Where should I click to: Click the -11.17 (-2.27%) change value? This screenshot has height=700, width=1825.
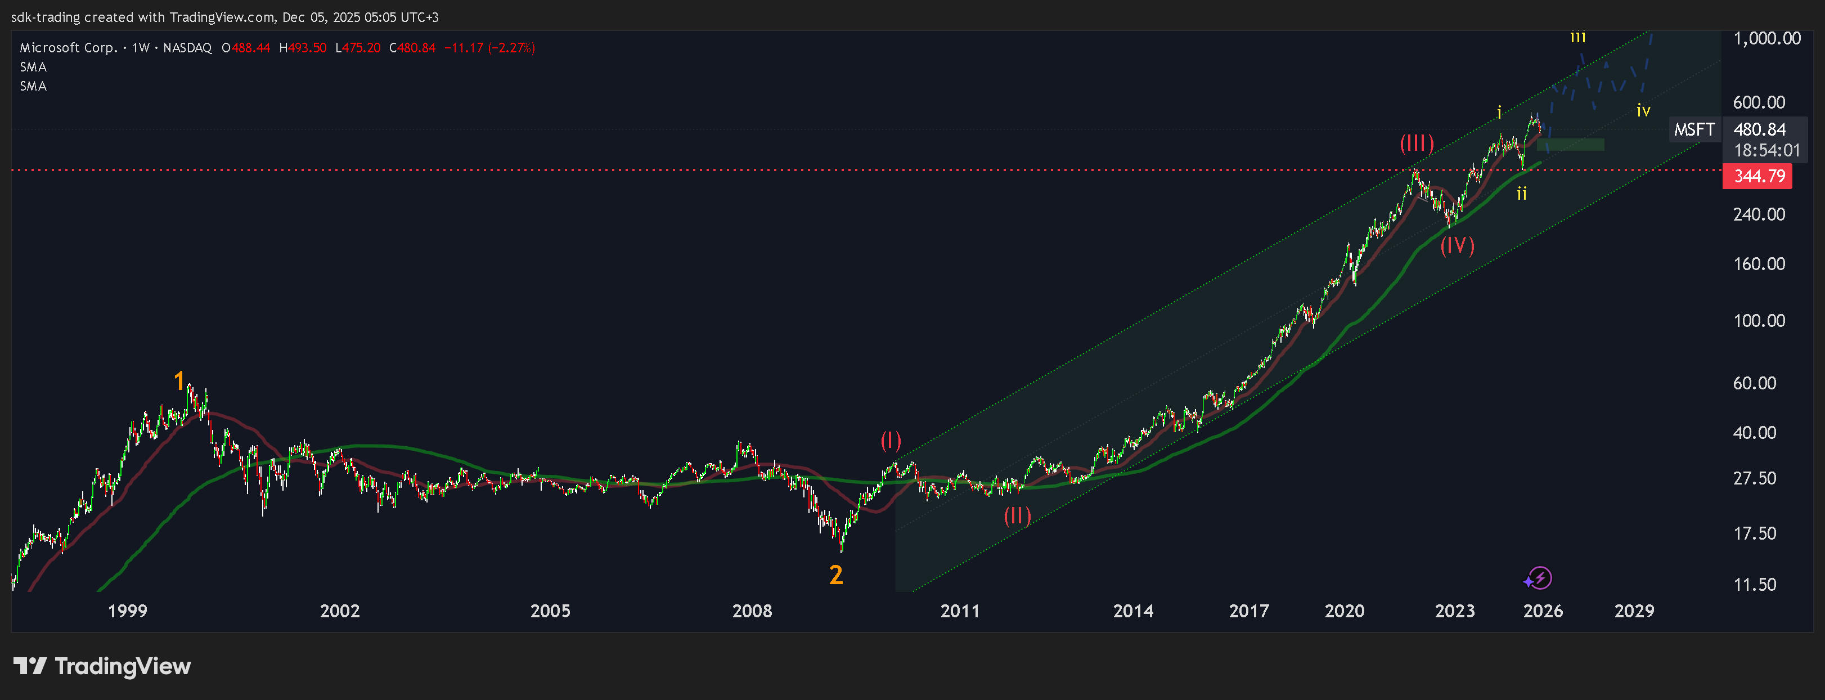click(489, 48)
